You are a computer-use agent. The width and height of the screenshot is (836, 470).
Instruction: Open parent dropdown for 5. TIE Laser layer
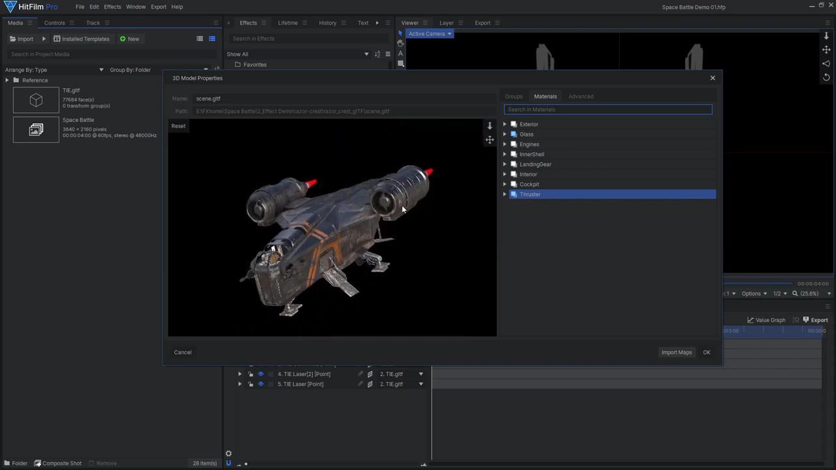tap(421, 384)
